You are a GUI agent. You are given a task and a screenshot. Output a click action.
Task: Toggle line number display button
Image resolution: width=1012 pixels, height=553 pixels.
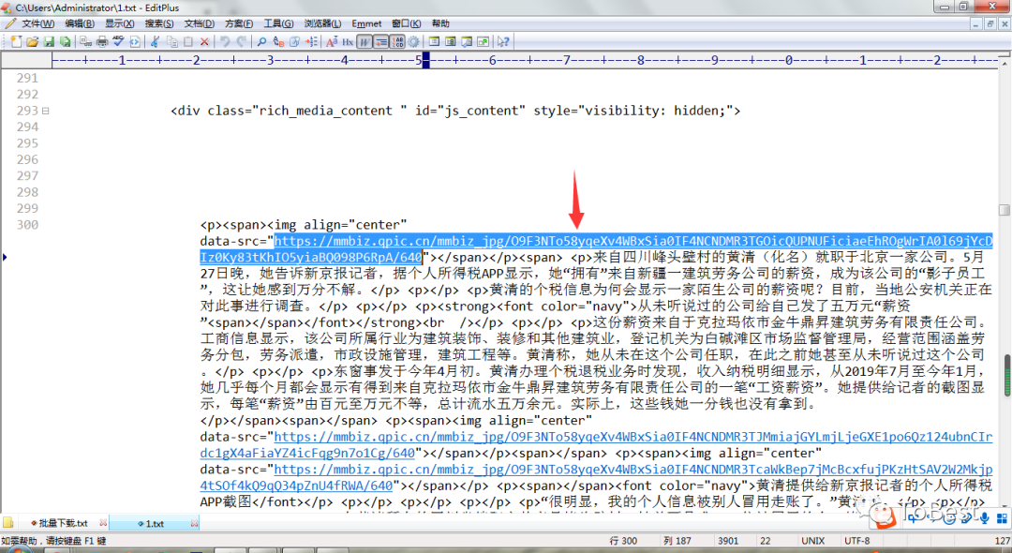pyautogui.click(x=397, y=42)
